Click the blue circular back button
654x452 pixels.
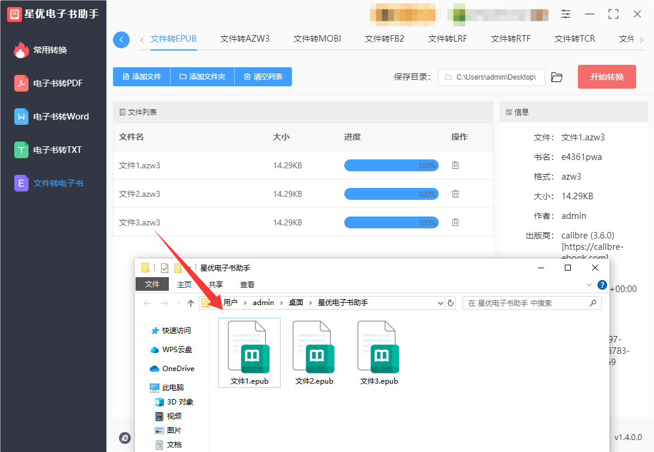tap(121, 40)
